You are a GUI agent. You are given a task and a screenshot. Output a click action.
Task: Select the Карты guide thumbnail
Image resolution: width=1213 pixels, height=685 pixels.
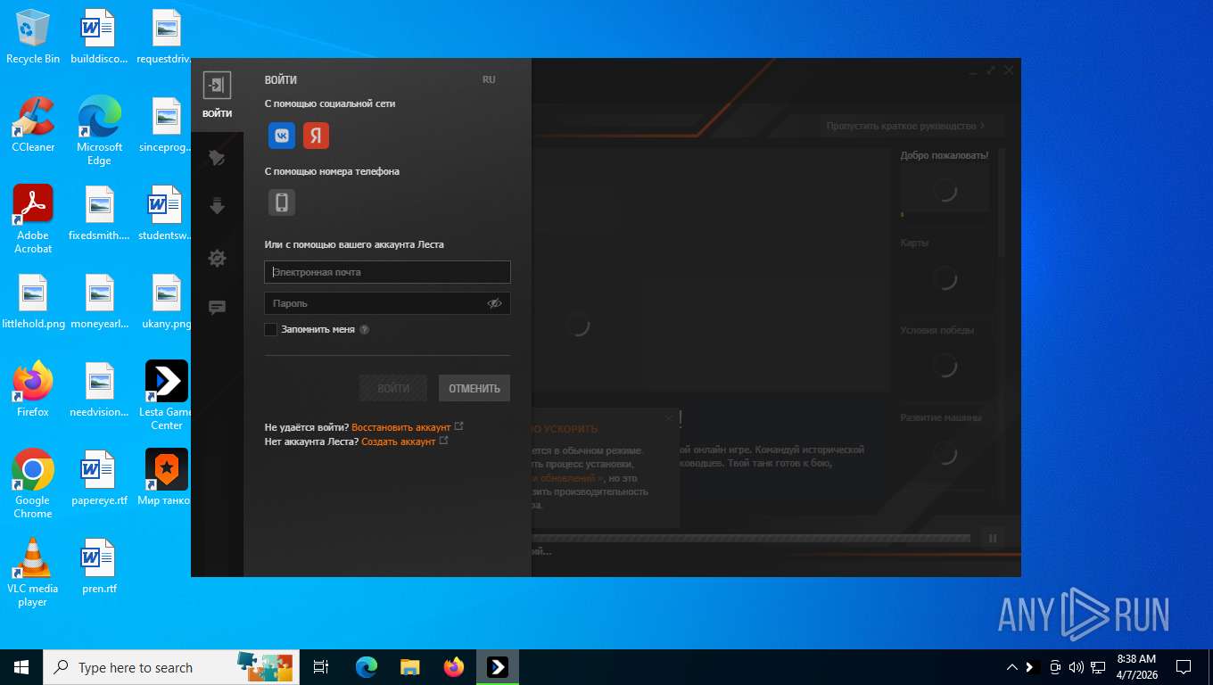pos(945,279)
